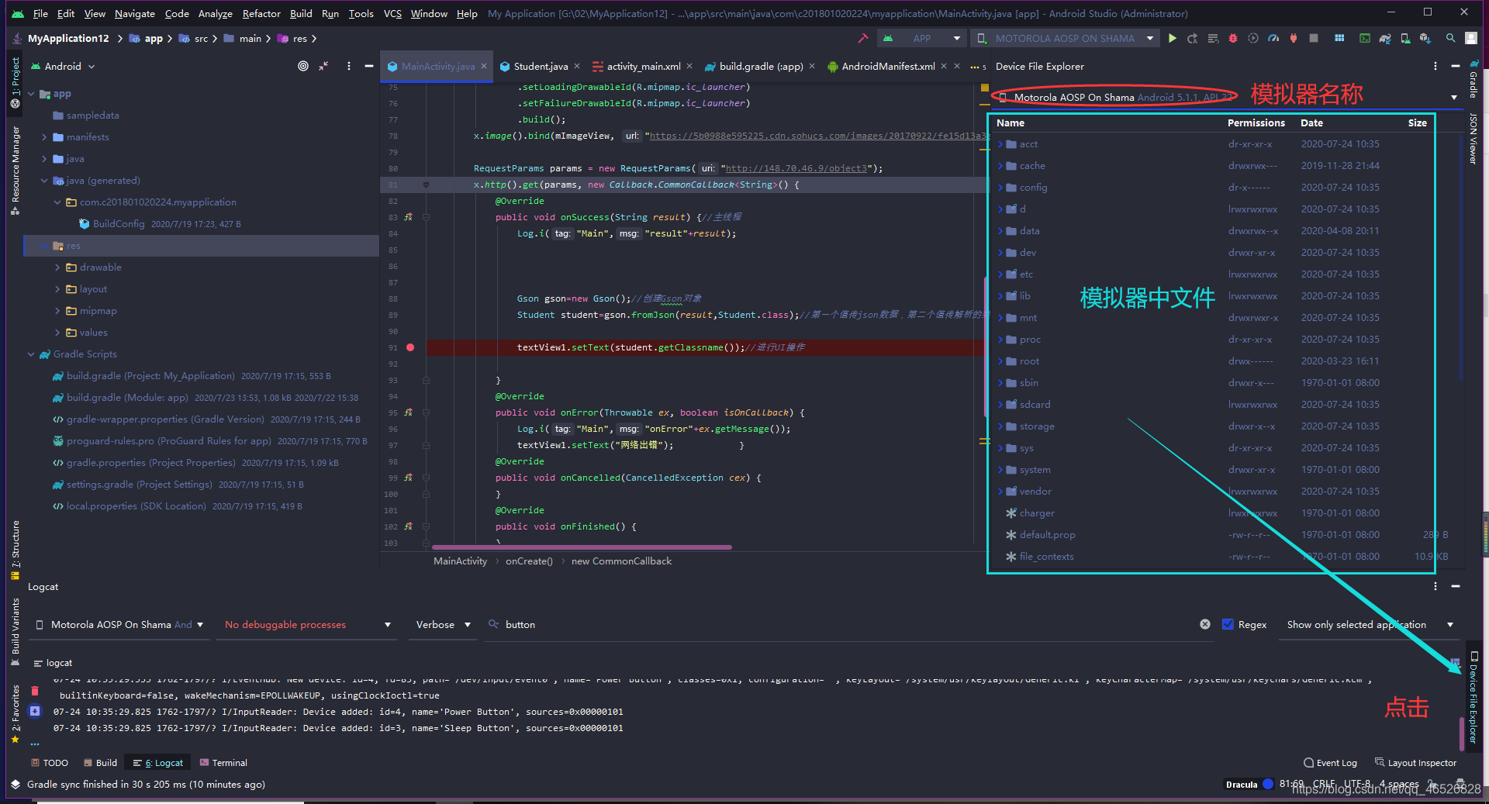Screen dimensions: 1489x804
Task: Click Select Opened File target icon
Action: click(303, 66)
